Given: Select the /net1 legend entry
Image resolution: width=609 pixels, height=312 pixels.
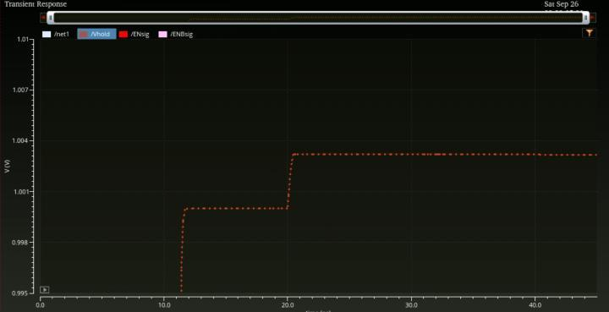Looking at the screenshot, I should tap(56, 34).
